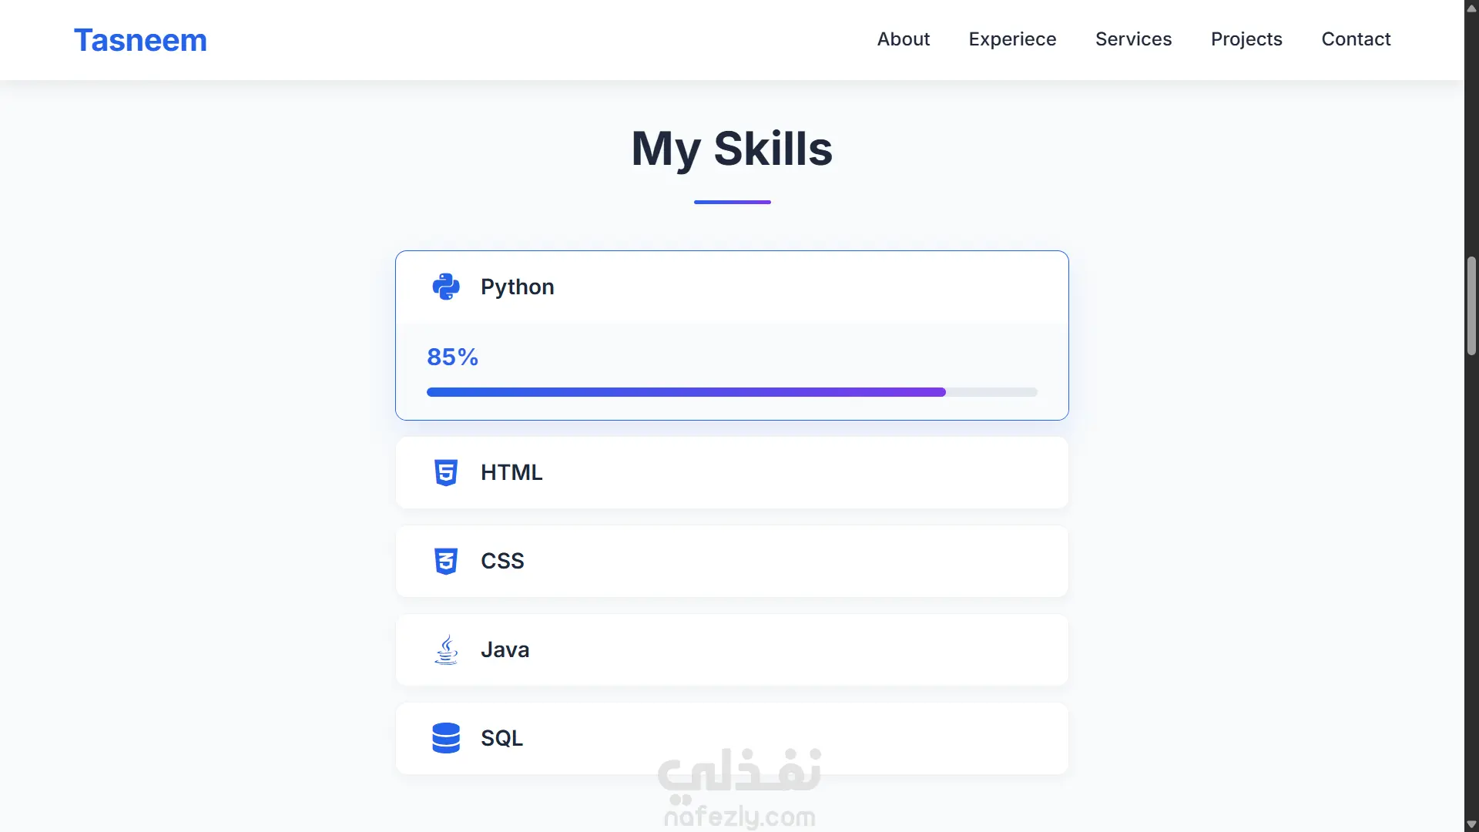Click the SQL database icon
The height and width of the screenshot is (832, 1479).
(446, 738)
